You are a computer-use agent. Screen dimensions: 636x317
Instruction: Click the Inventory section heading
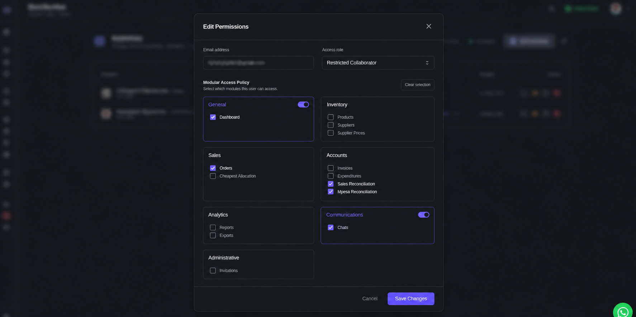[337, 104]
